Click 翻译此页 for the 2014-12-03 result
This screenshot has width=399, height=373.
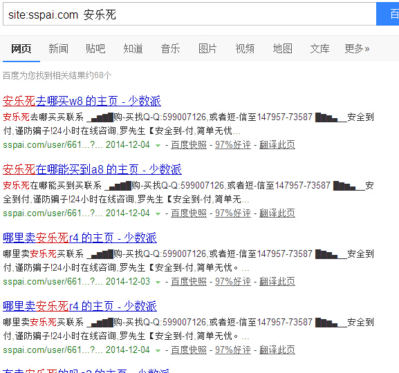277,282
